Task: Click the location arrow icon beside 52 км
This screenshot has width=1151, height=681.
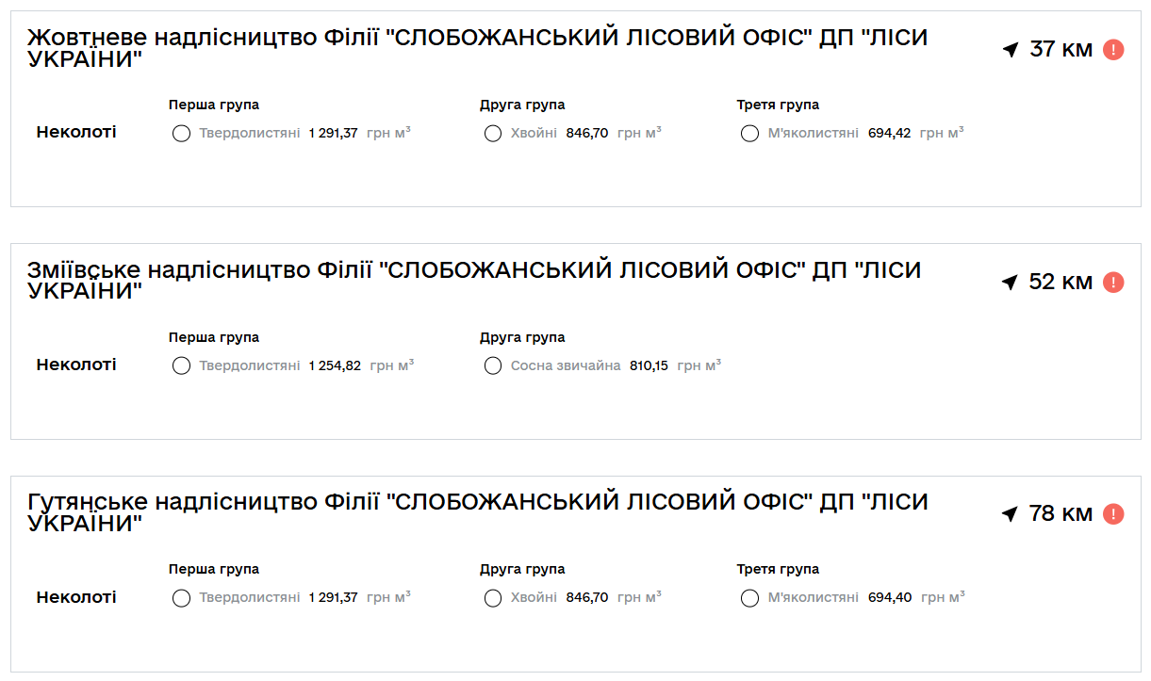Action: tap(1011, 283)
